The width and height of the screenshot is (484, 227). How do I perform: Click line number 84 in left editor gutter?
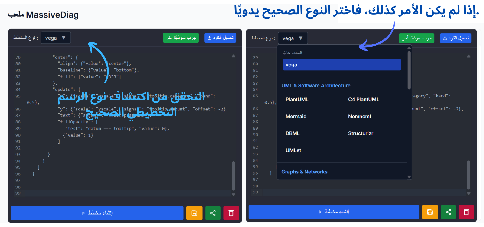pyautogui.click(x=18, y=90)
